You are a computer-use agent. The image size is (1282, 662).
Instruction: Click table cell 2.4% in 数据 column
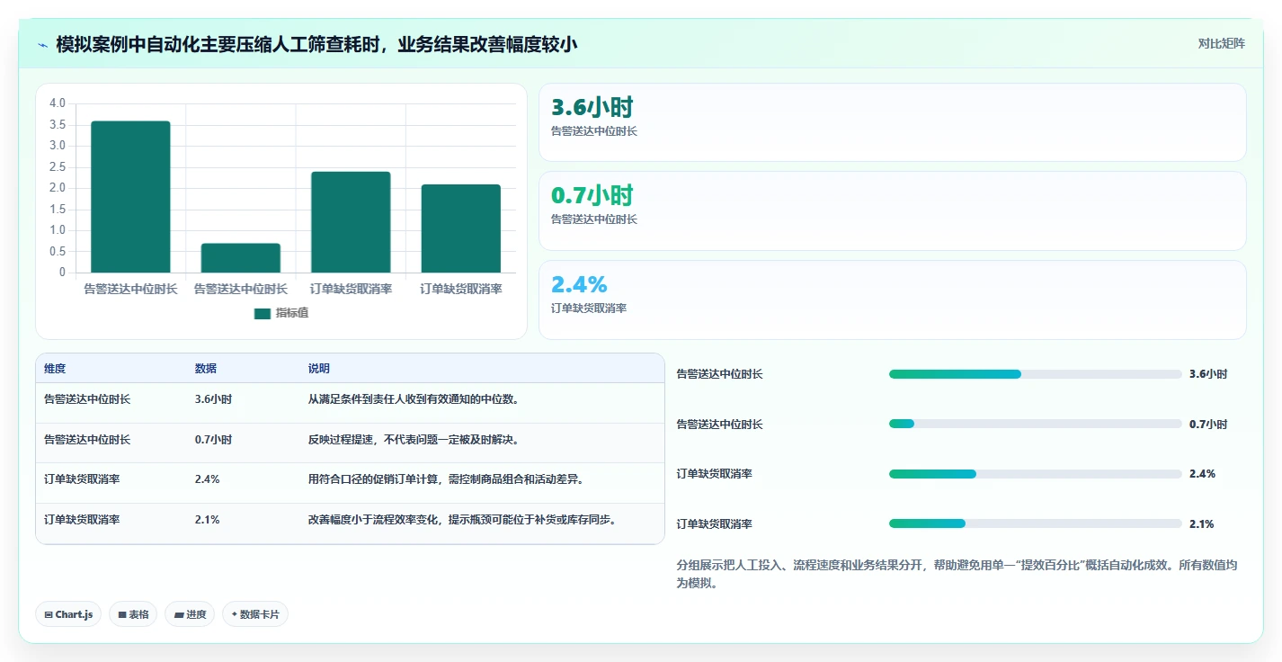[207, 479]
